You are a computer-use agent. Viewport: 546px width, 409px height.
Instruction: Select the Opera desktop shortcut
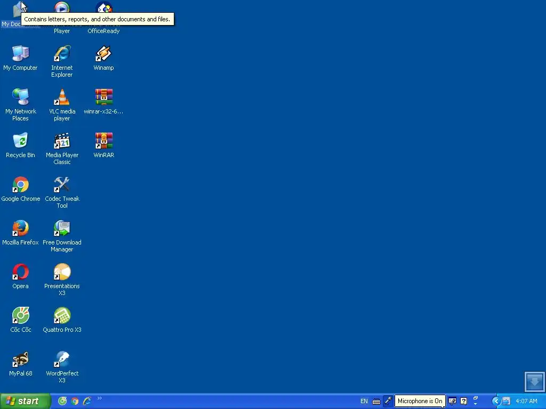tap(21, 276)
